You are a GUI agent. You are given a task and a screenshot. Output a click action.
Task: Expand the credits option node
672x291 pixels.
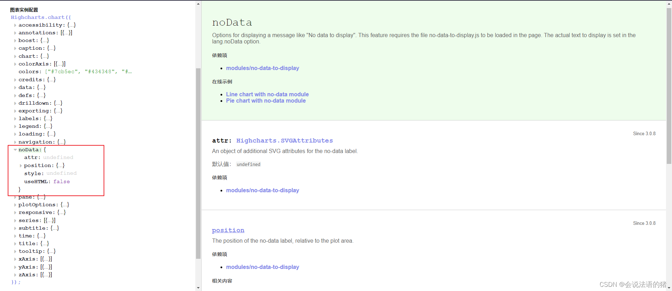click(15, 80)
